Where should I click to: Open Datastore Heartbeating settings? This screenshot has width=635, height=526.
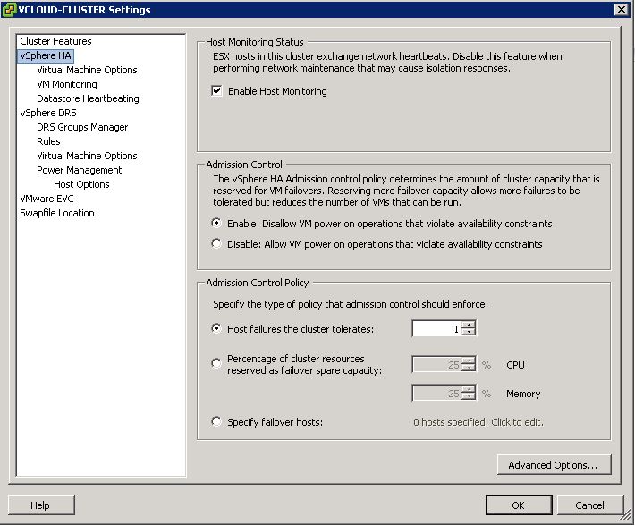coord(88,98)
